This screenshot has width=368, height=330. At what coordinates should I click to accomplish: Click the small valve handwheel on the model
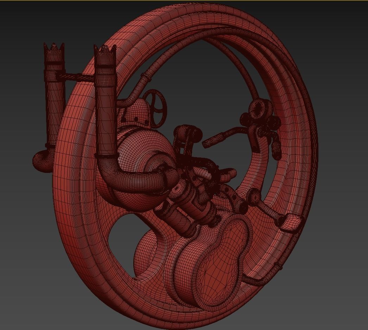(x=155, y=109)
